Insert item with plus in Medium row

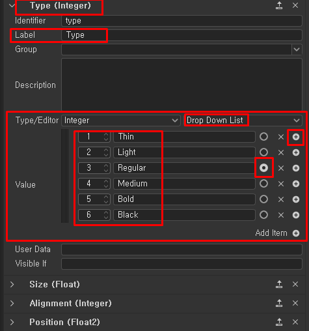pos(296,184)
